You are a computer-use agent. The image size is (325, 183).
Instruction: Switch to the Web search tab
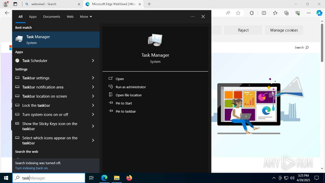coord(70,17)
